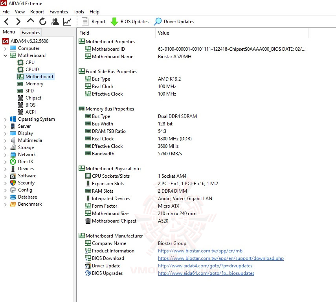
Task: Click the Report document icon
Action: [x=85, y=22]
